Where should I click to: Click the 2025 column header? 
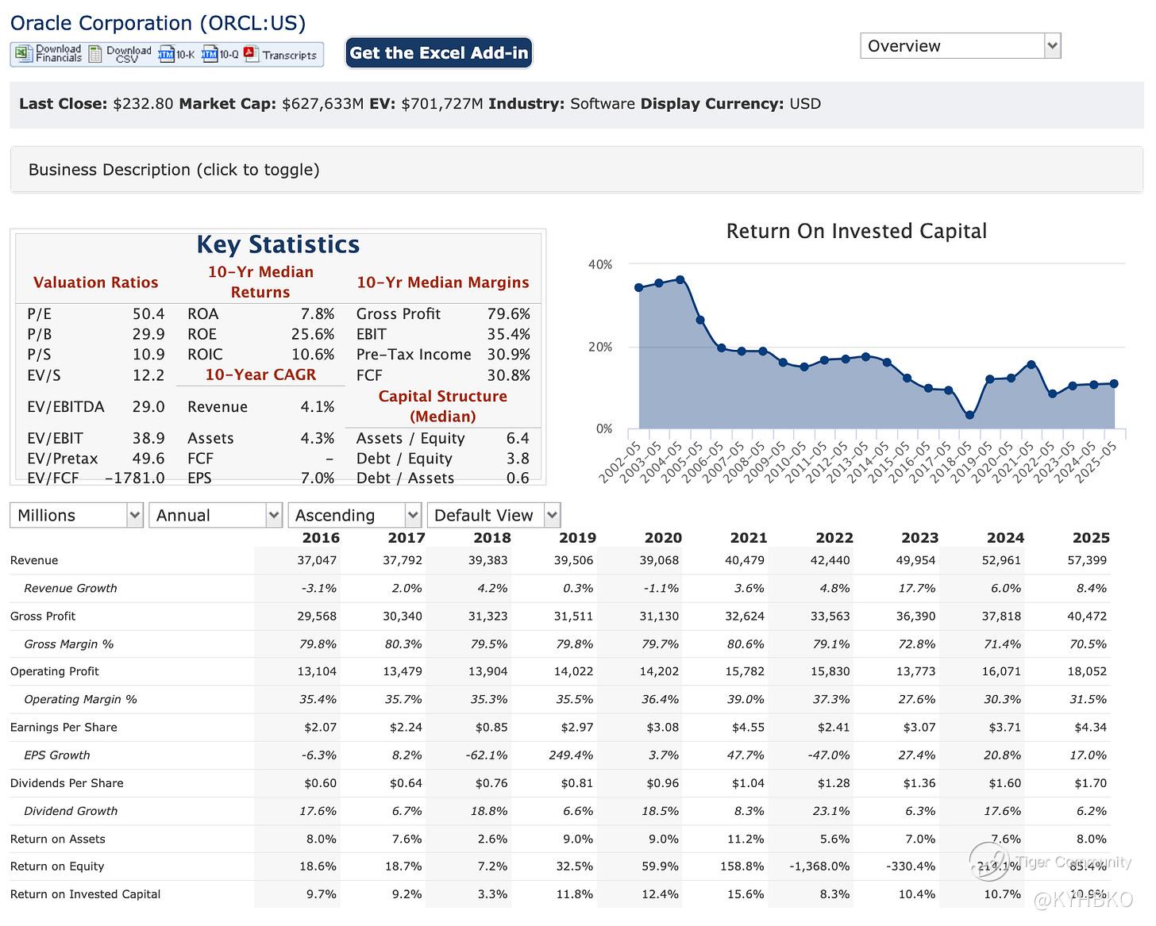[1090, 537]
